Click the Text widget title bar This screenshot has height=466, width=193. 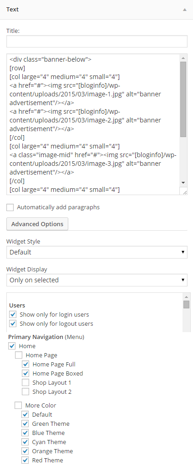(96, 10)
